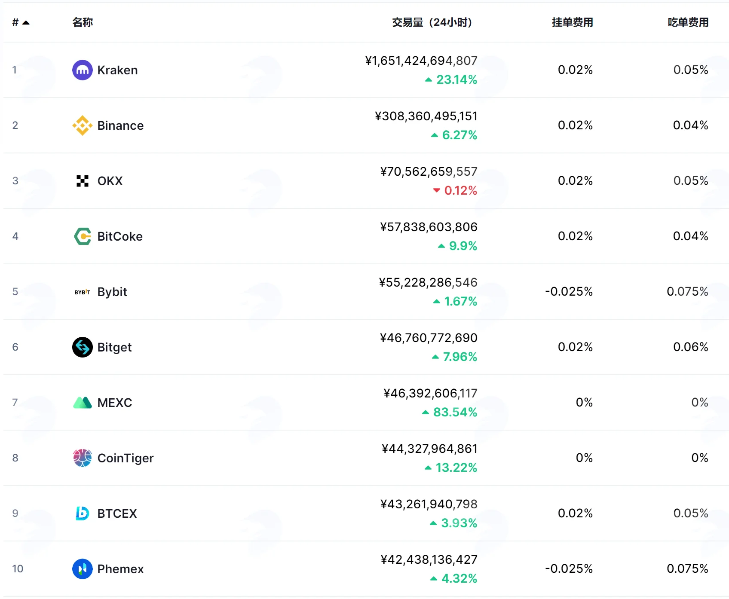Click the Bybit logo icon
Image resolution: width=729 pixels, height=599 pixels.
pos(83,292)
